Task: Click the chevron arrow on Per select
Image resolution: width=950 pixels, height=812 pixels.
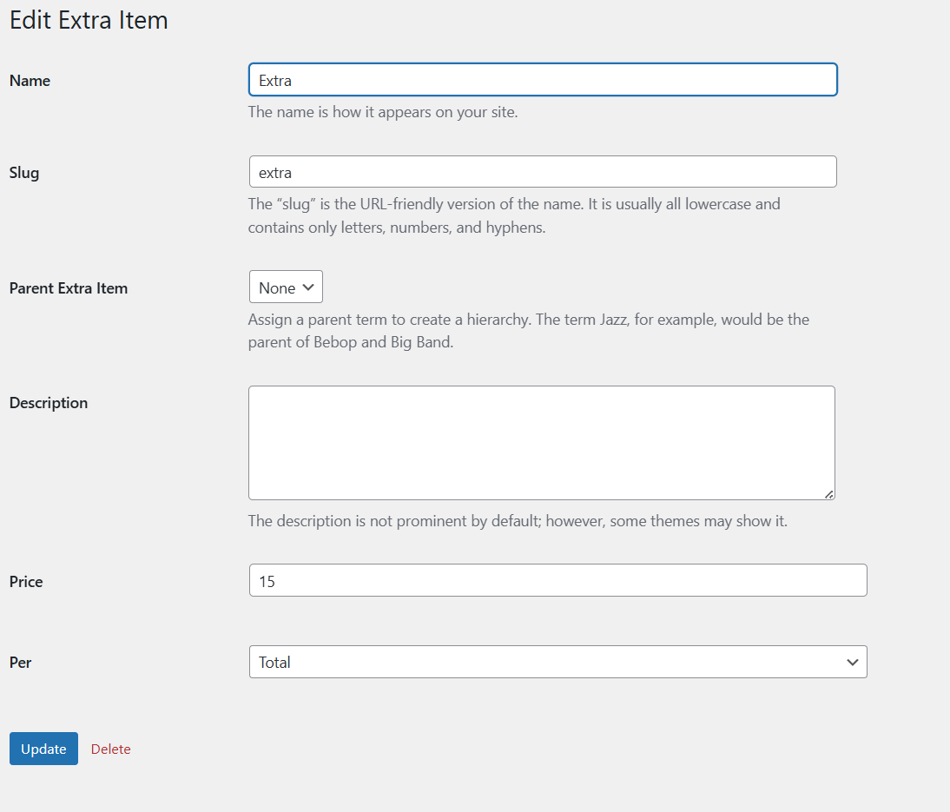Action: coord(853,663)
